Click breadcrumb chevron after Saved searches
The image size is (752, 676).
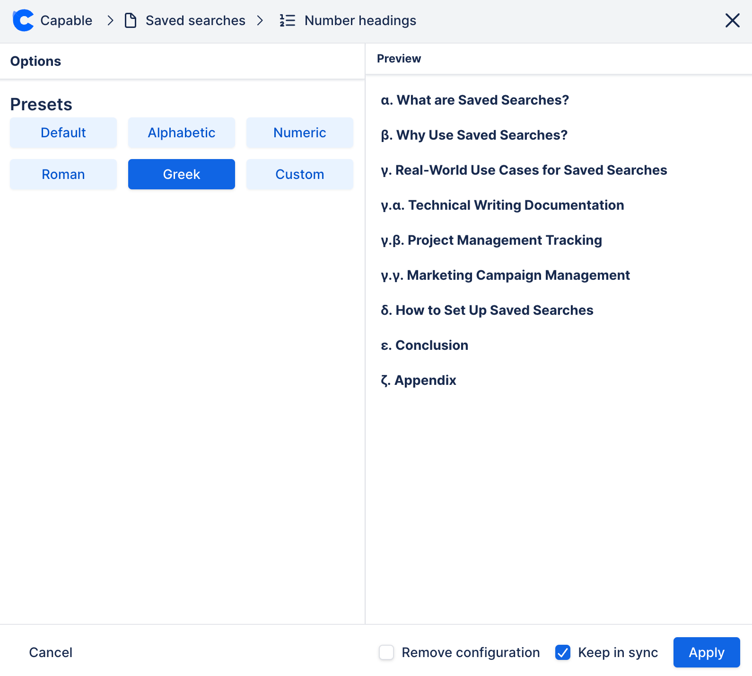(x=260, y=21)
